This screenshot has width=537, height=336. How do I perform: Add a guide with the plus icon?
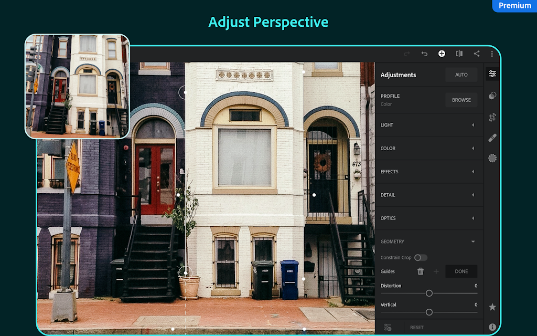[x=436, y=271]
